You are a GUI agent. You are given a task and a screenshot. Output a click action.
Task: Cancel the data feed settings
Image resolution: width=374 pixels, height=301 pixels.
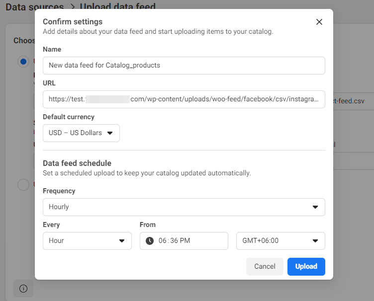[265, 267]
